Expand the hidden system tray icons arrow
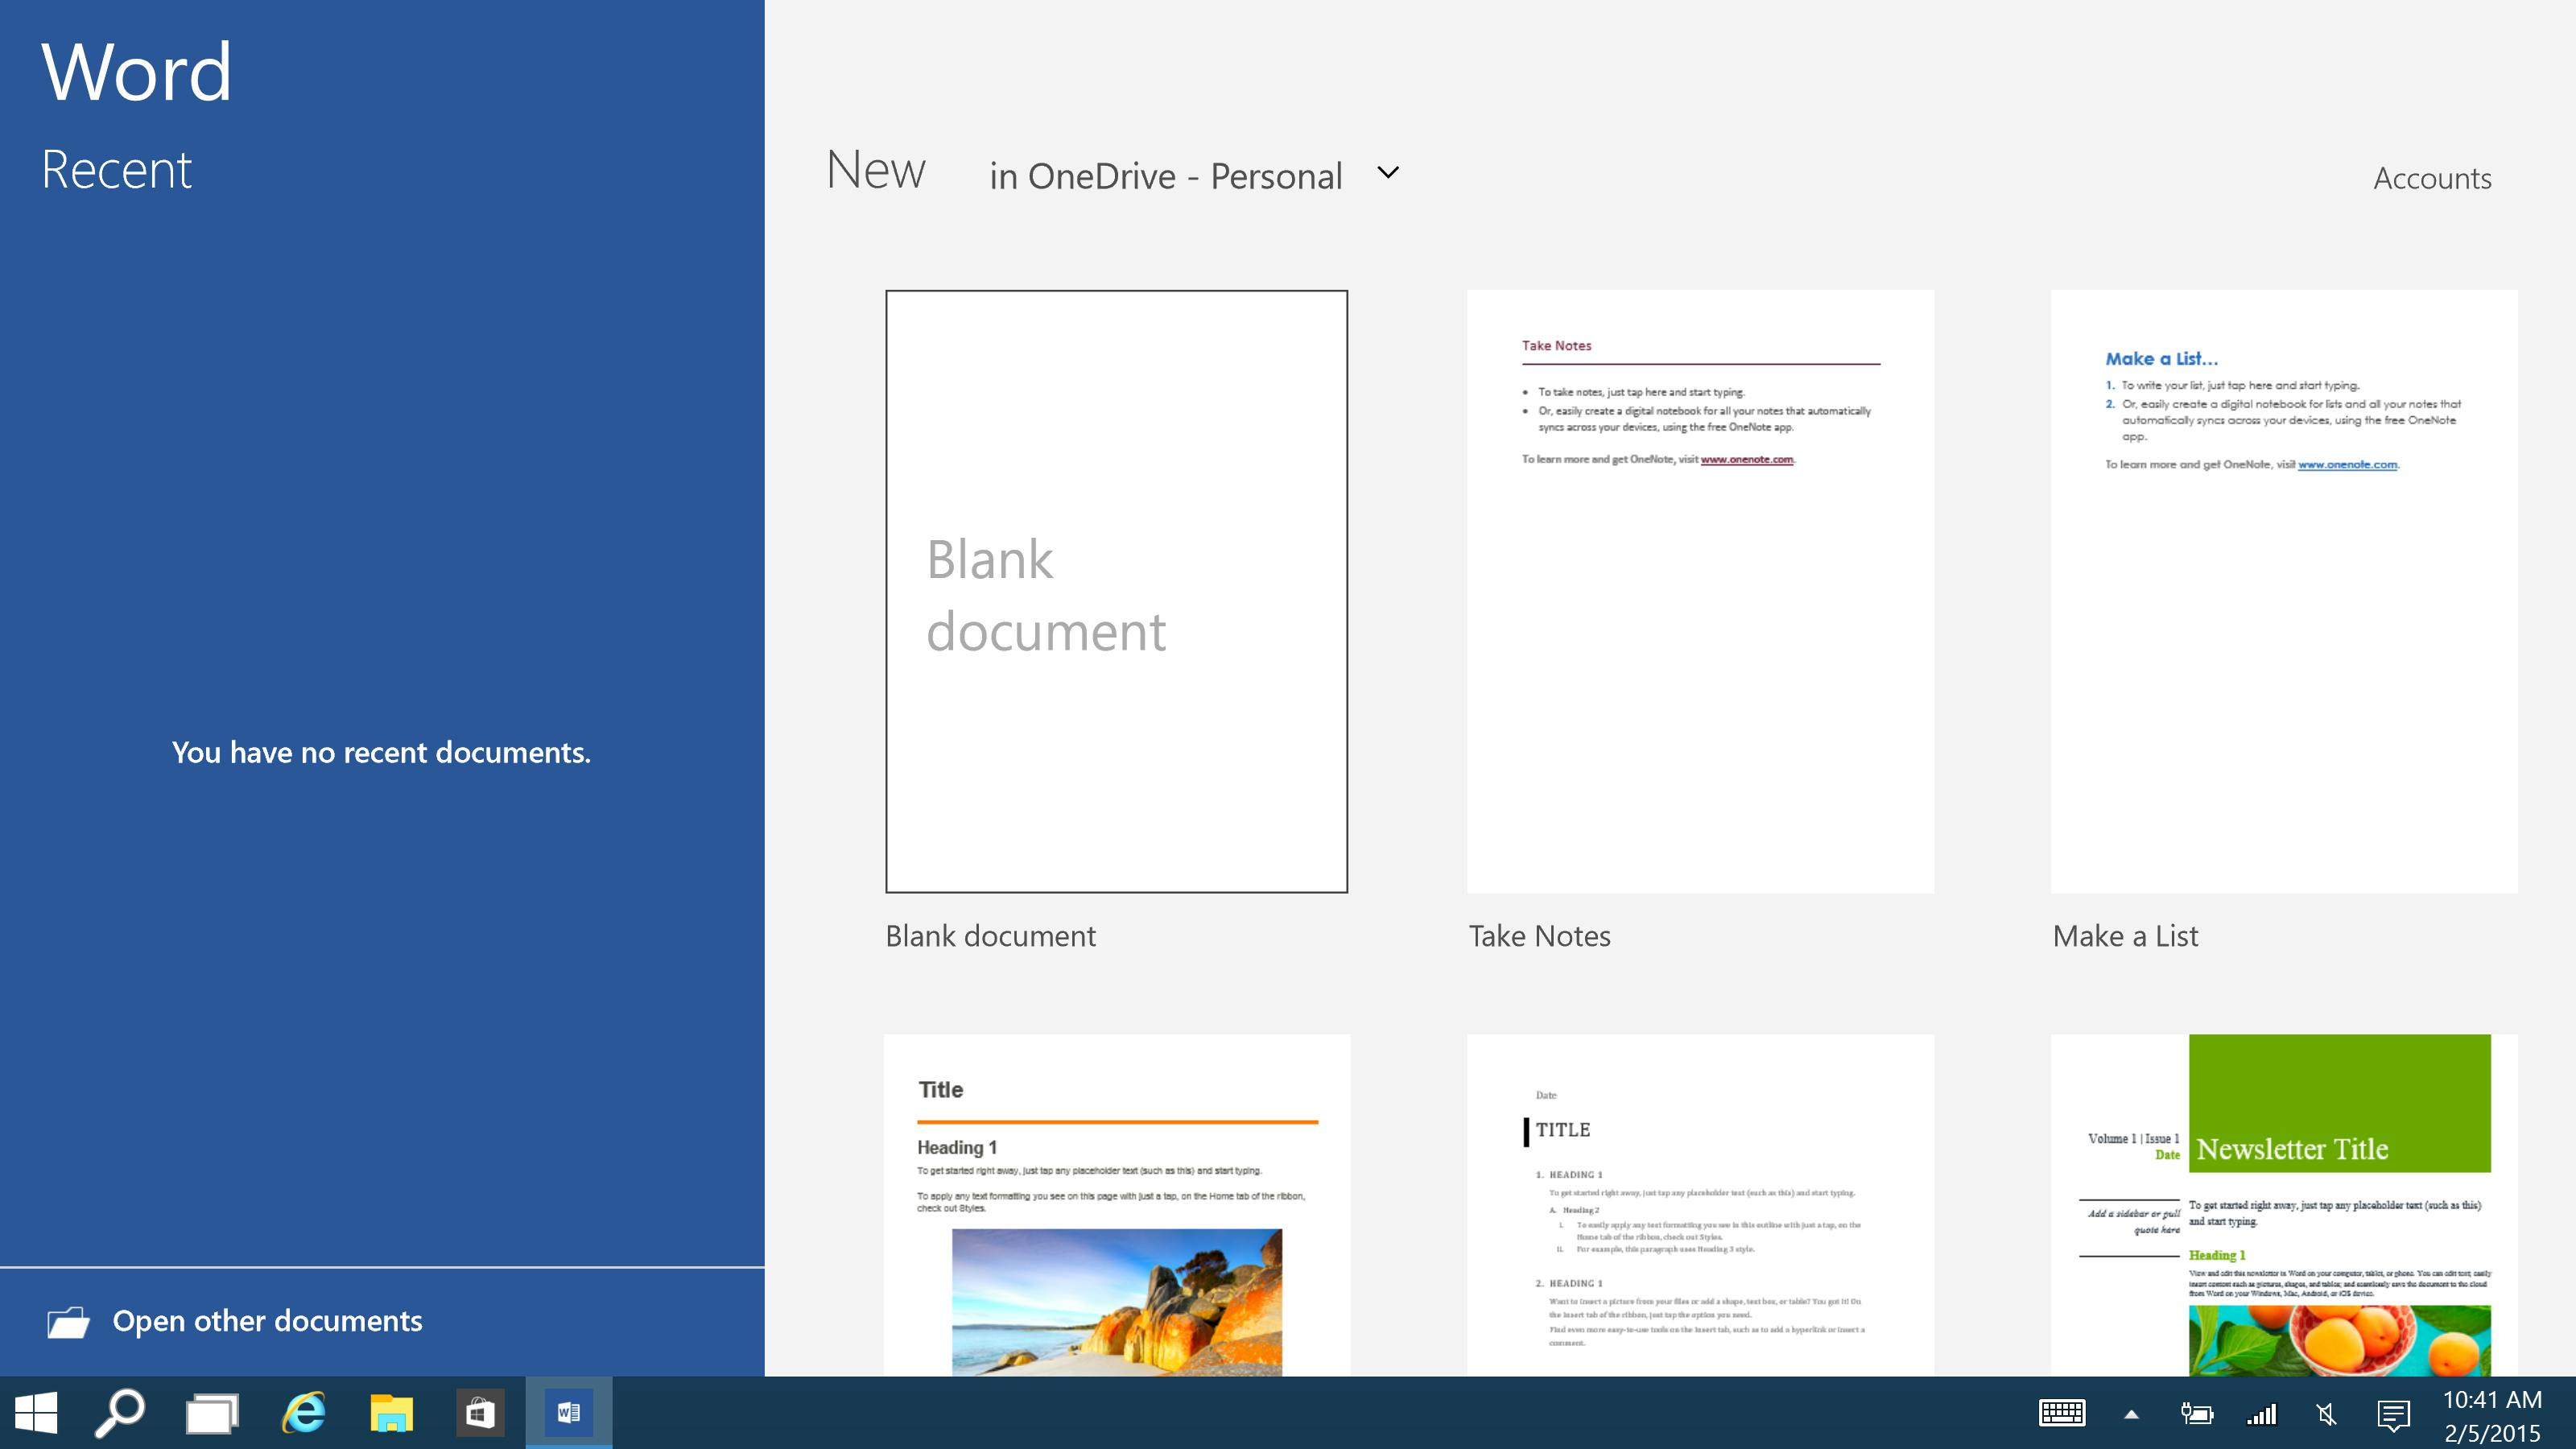Viewport: 2576px width, 1449px height. click(x=2131, y=1414)
